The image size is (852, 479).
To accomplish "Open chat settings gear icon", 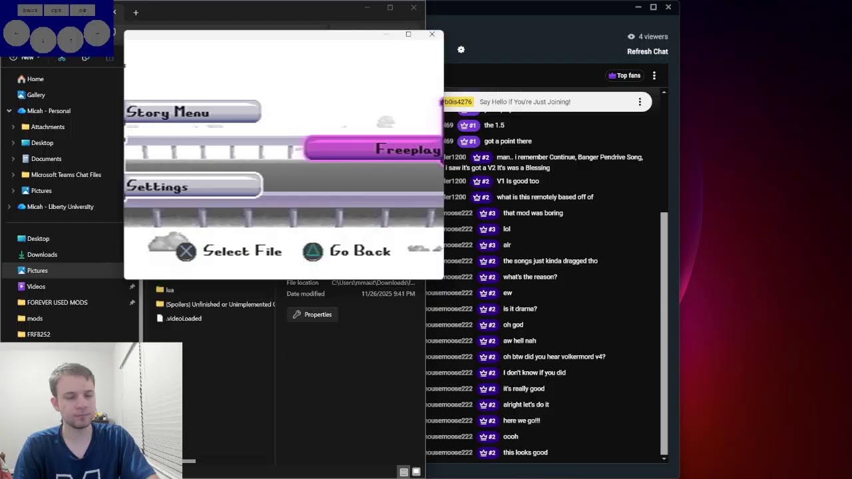I will click(x=461, y=49).
